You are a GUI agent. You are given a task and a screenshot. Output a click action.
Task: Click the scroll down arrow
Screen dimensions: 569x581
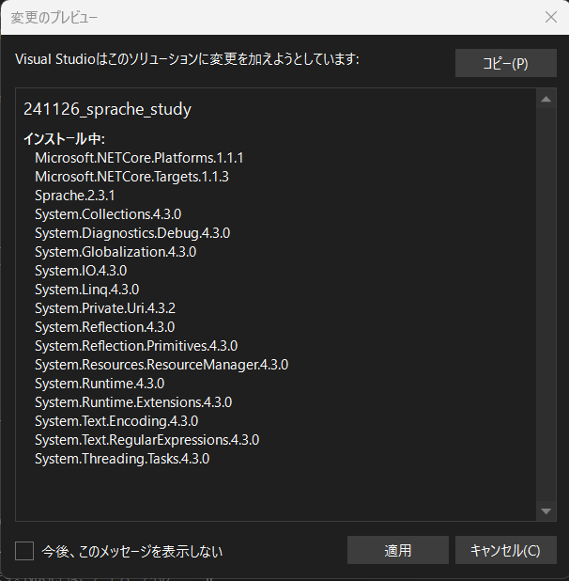click(546, 511)
